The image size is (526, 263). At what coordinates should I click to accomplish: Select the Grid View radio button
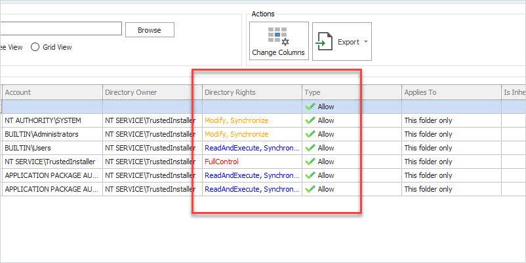tap(35, 47)
